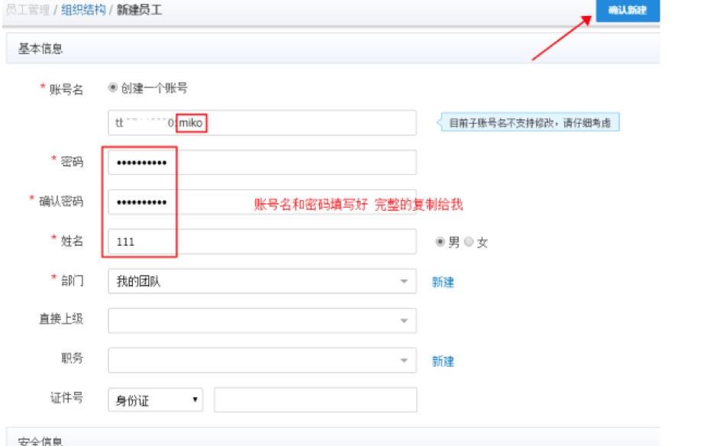Click the 新建员工 breadcrumb text
The image size is (720, 446).
(139, 10)
